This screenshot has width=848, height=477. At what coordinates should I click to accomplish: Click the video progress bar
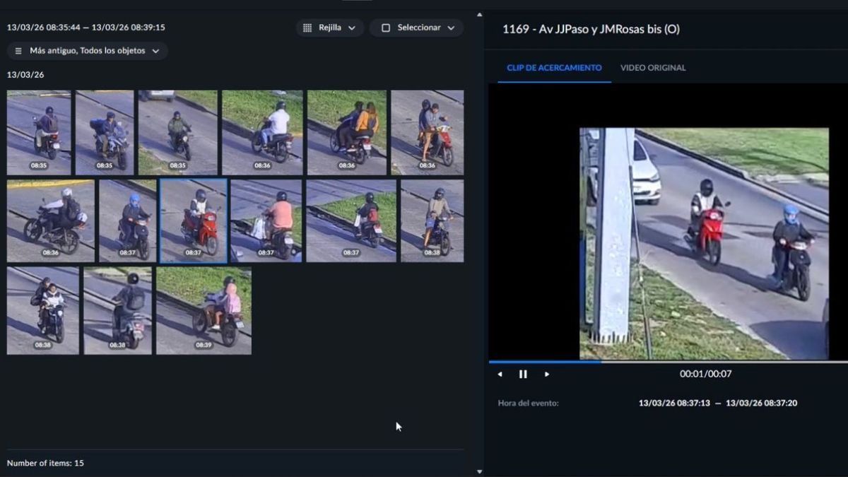click(x=667, y=362)
